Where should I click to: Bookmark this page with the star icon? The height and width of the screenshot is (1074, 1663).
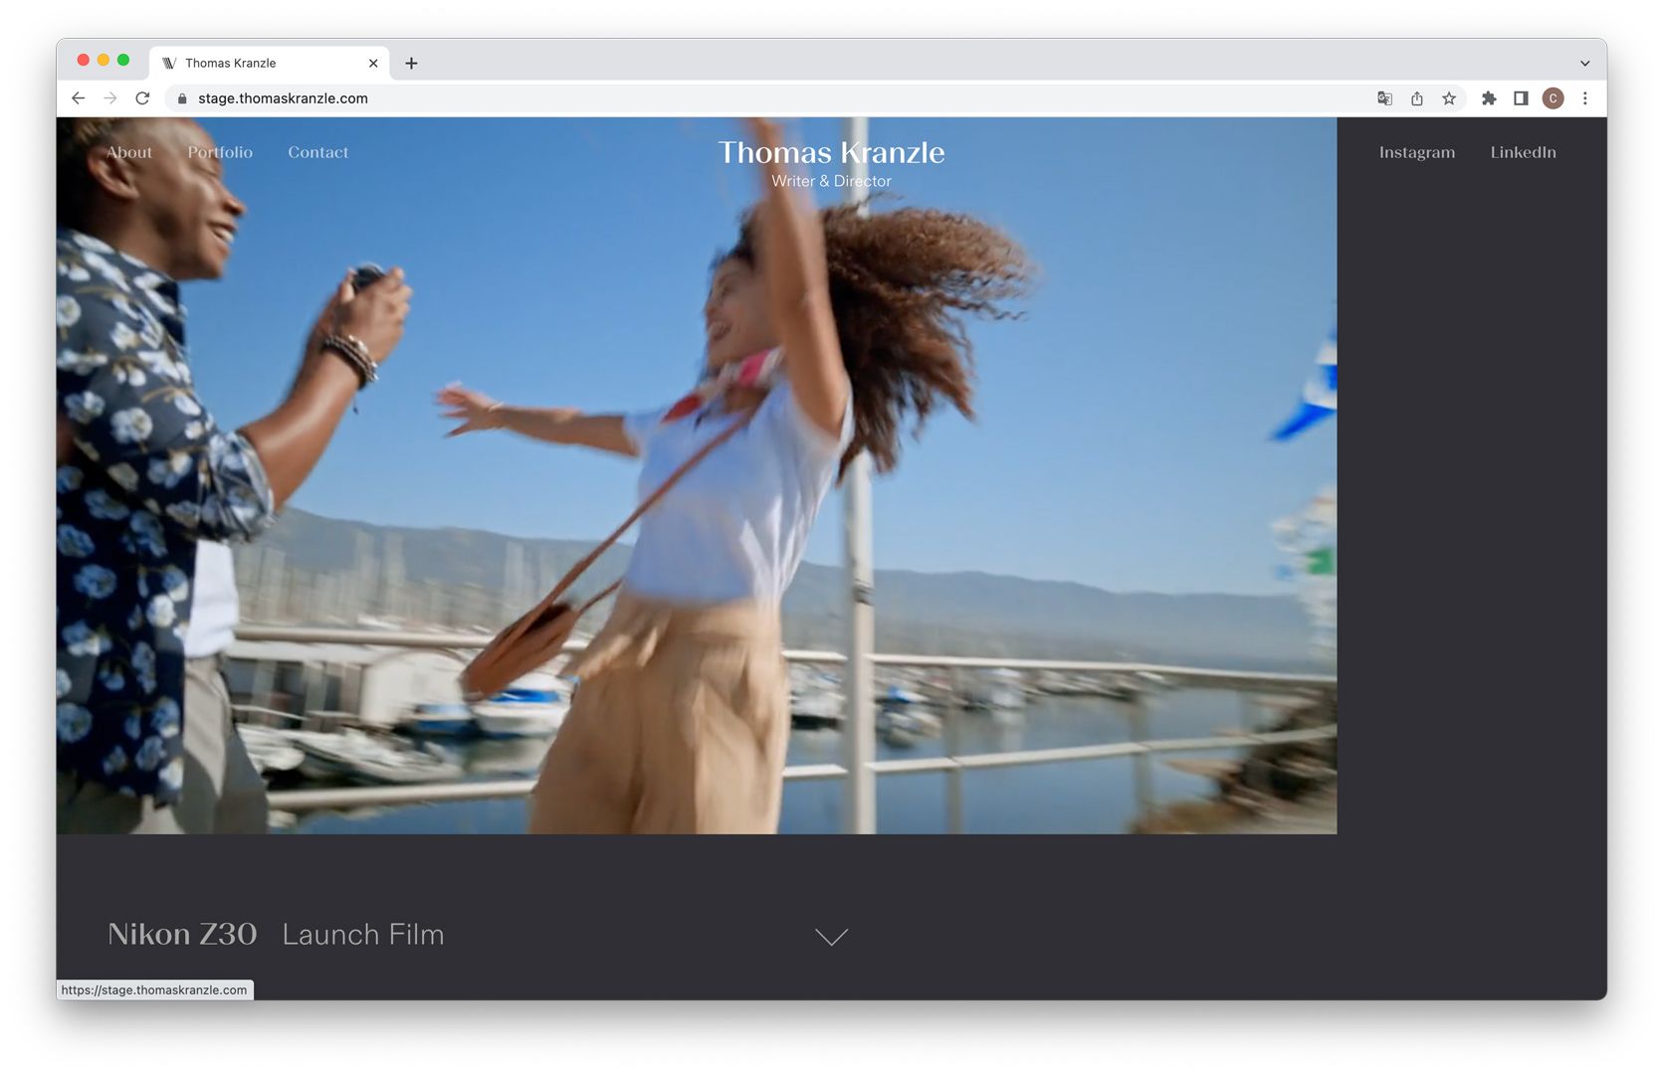click(x=1449, y=98)
